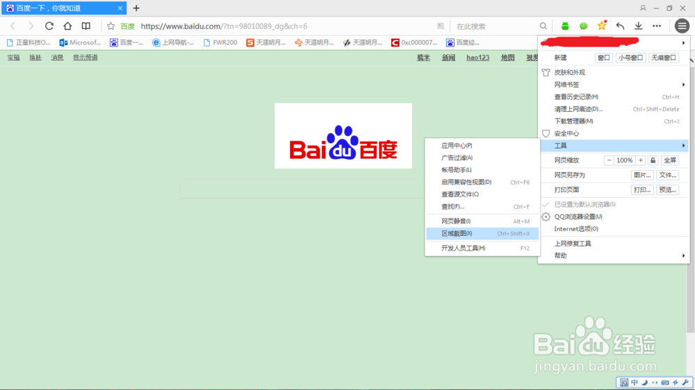Open 上网修复工具
This screenshot has height=390, width=695.
[x=614, y=244]
